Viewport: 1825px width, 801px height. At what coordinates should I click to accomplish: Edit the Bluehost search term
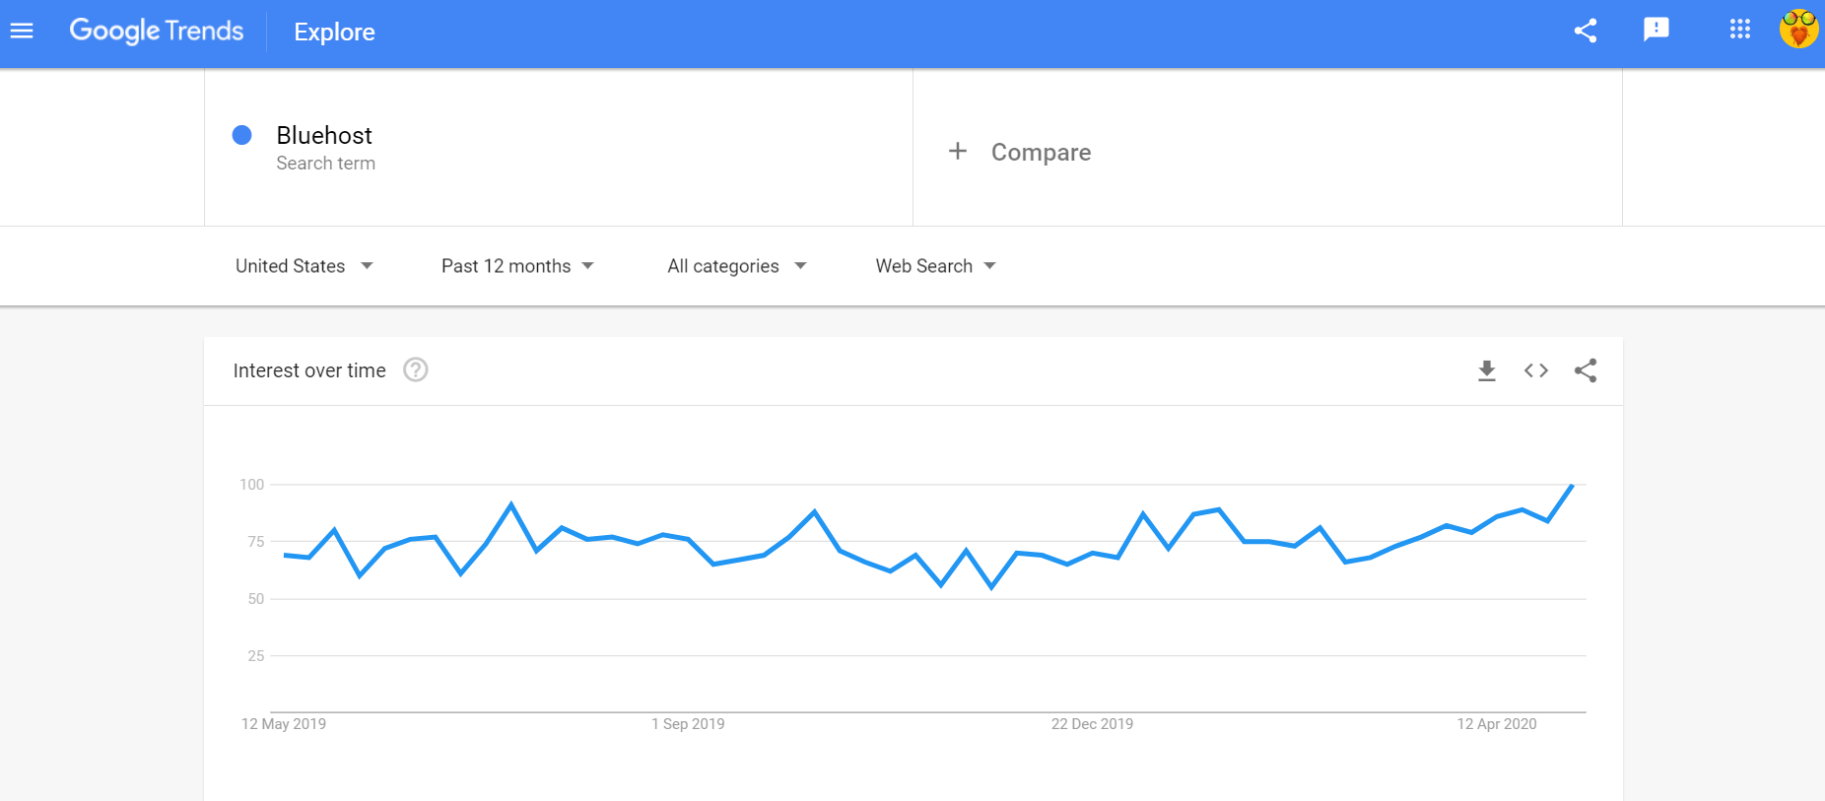click(x=324, y=135)
